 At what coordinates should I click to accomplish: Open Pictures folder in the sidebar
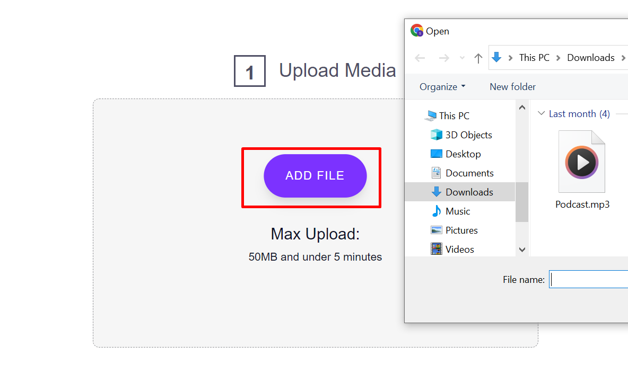click(461, 230)
